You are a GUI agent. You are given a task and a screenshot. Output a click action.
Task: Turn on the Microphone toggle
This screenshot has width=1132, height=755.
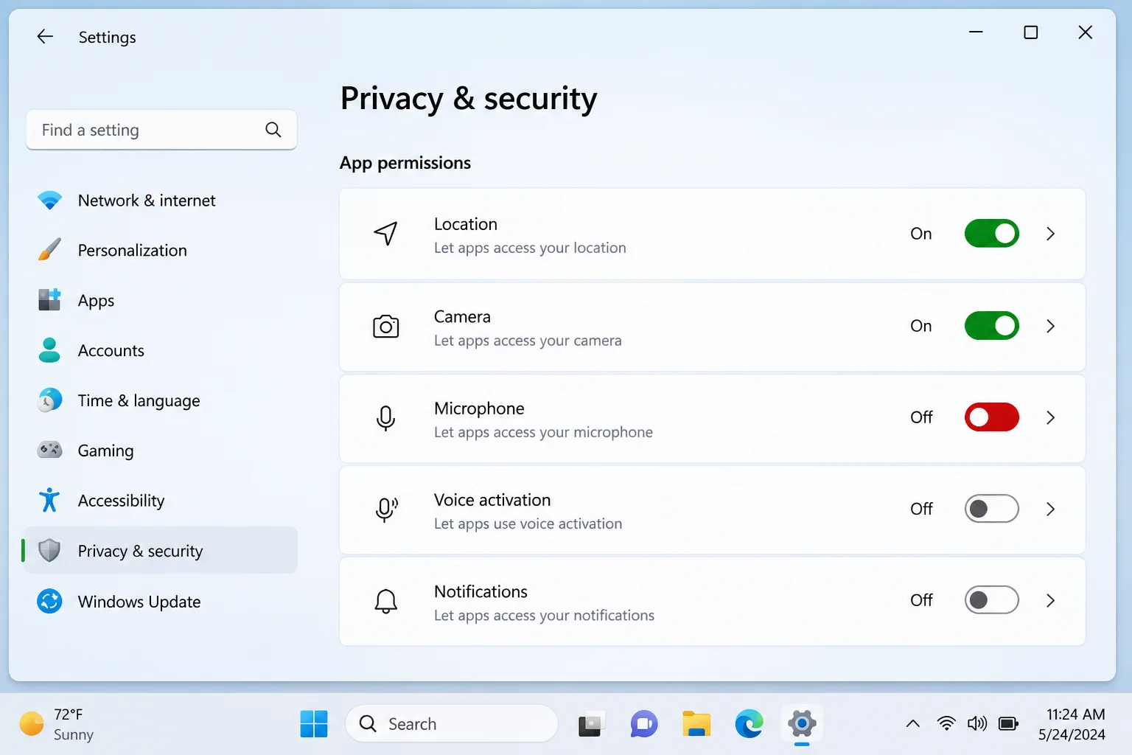pyautogui.click(x=992, y=417)
